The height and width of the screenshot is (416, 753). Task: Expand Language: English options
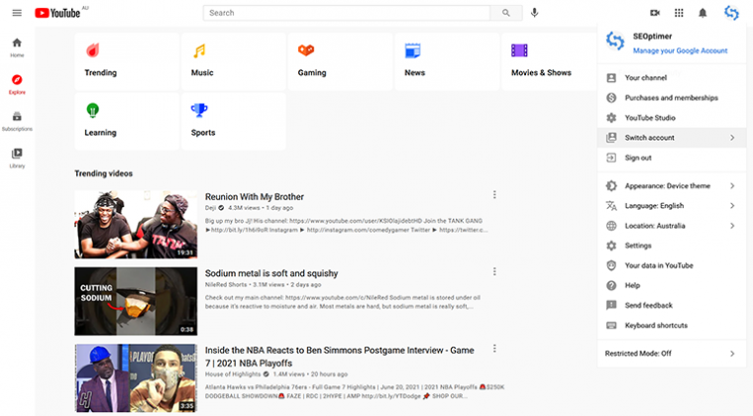point(672,206)
